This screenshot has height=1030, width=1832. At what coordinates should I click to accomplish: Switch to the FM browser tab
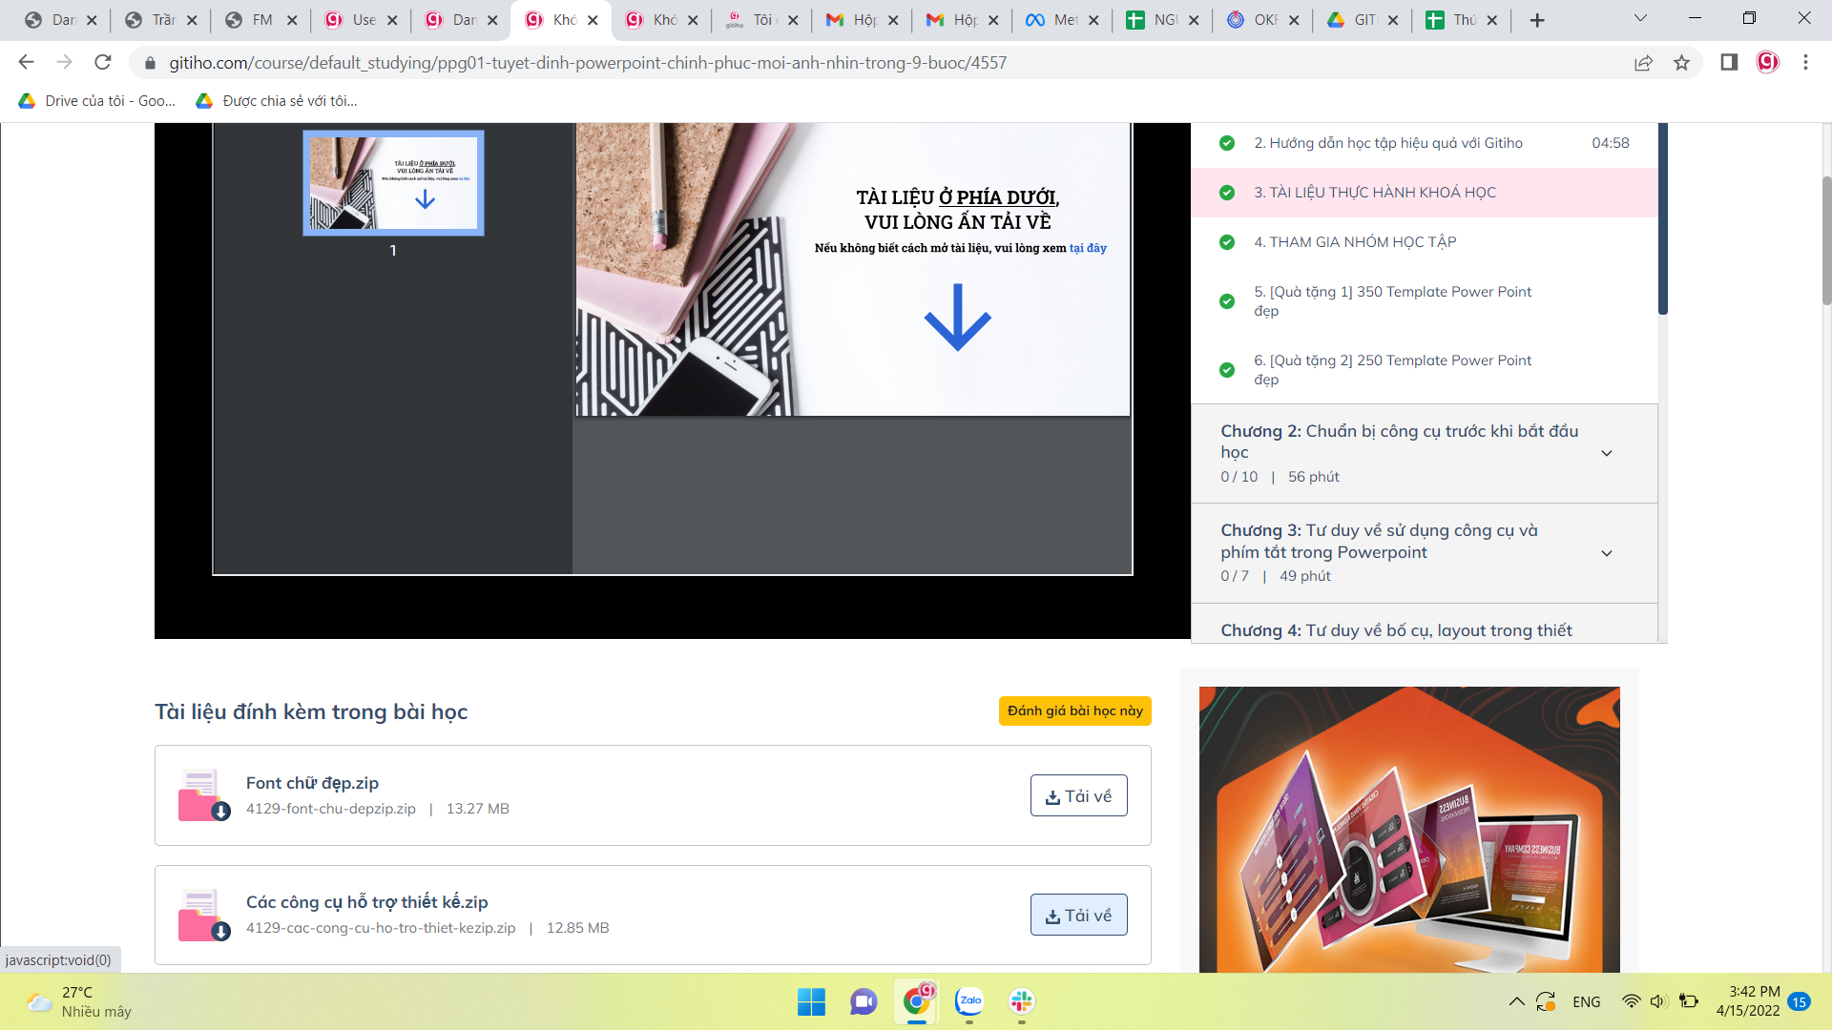coord(260,20)
